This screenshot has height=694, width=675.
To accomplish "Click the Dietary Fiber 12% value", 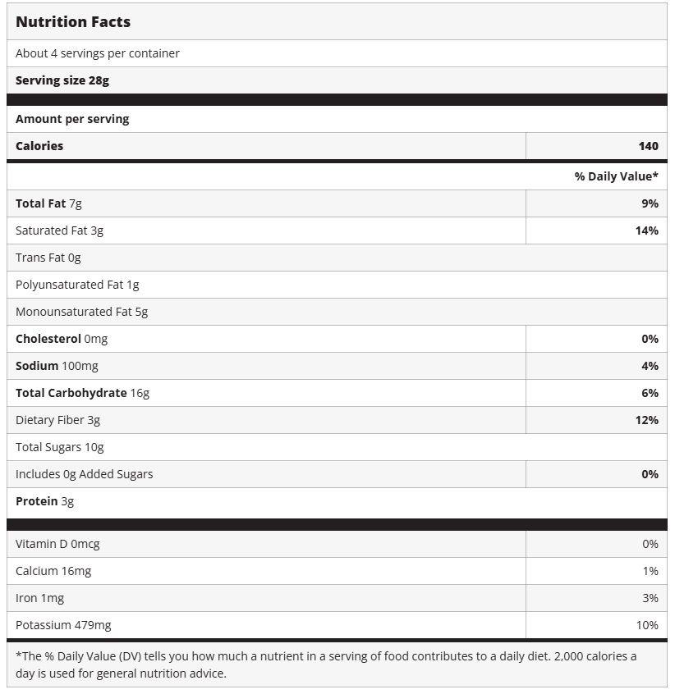I will tap(646, 420).
